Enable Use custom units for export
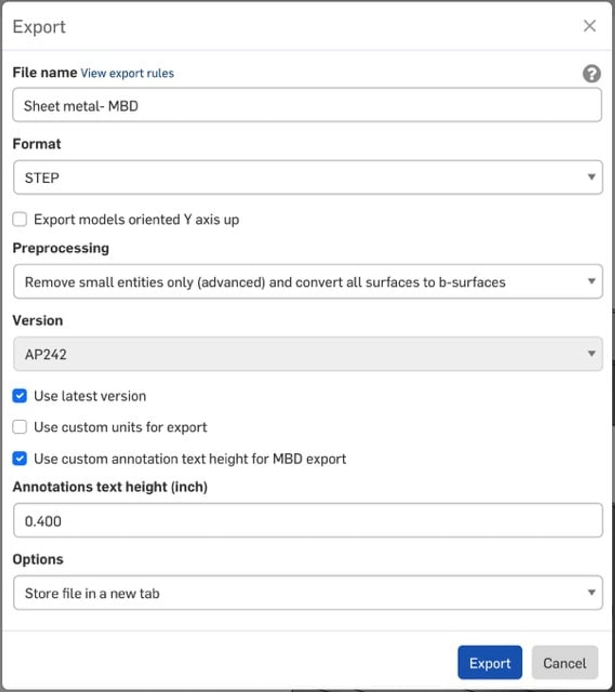This screenshot has height=692, width=615. (20, 427)
